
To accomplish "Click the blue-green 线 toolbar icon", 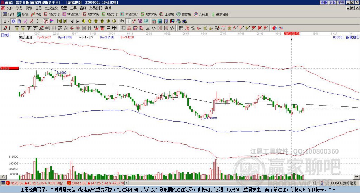I will (x=146, y=21).
